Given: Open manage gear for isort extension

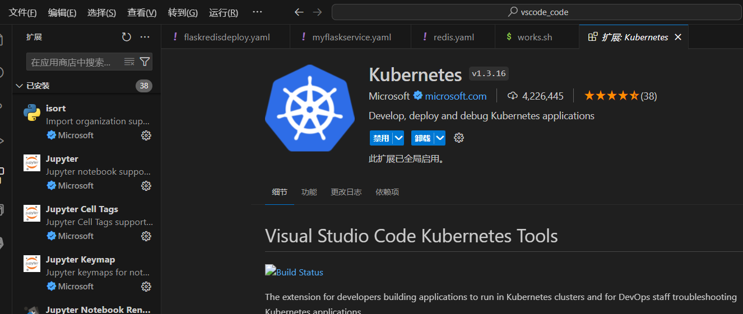Looking at the screenshot, I should point(146,135).
